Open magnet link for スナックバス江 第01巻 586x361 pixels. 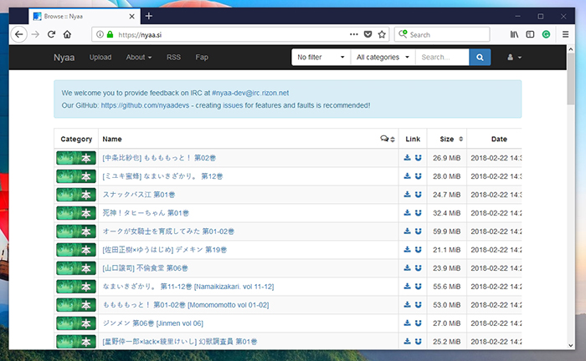click(419, 195)
